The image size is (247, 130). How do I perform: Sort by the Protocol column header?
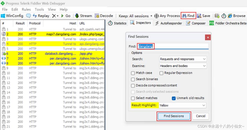tap(35, 23)
